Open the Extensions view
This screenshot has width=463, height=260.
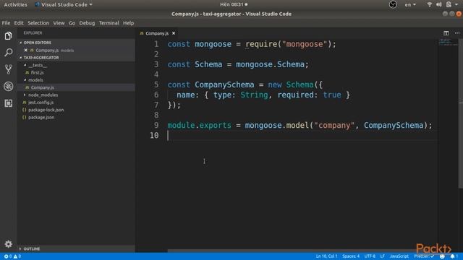point(8,103)
